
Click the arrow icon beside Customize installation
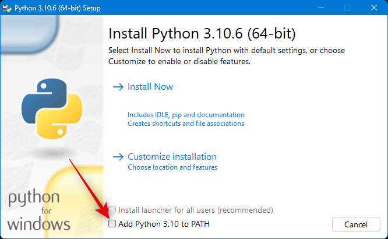tap(118, 157)
